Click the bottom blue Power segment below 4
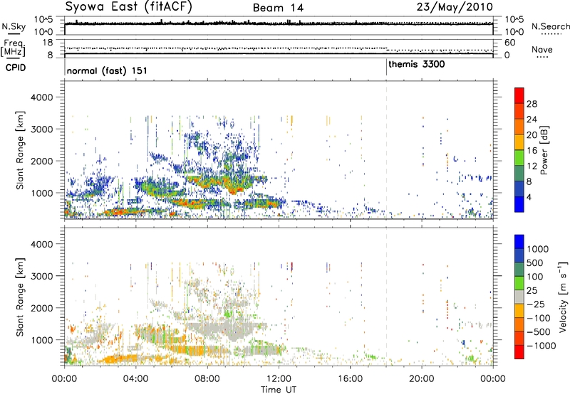The image size is (570, 394). pyautogui.click(x=519, y=204)
